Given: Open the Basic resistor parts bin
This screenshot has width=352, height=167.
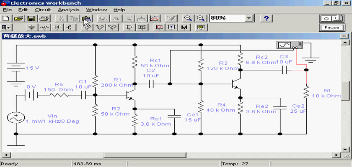Looking at the screenshot, I should 45,28.
